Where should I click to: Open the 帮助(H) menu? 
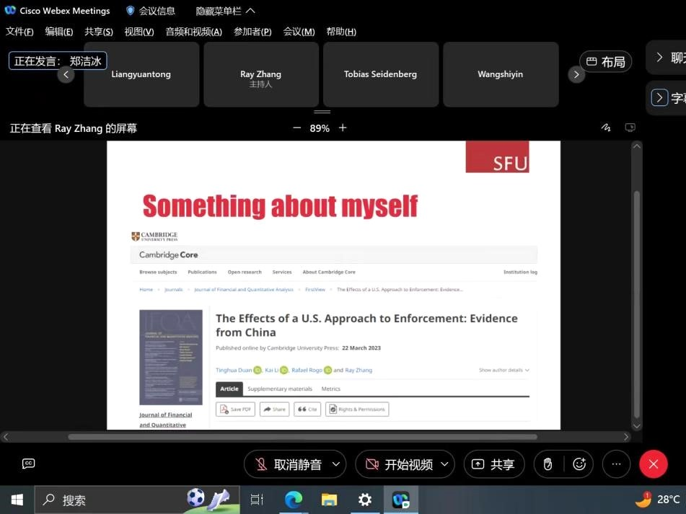click(x=341, y=32)
